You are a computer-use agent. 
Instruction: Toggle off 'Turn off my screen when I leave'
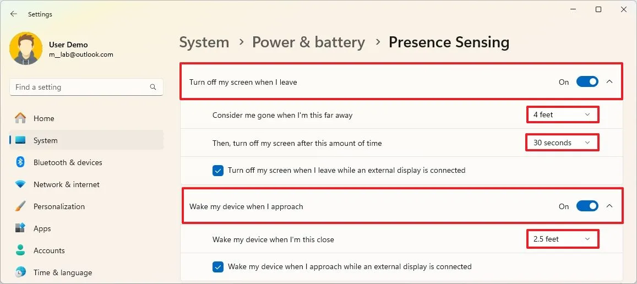587,82
